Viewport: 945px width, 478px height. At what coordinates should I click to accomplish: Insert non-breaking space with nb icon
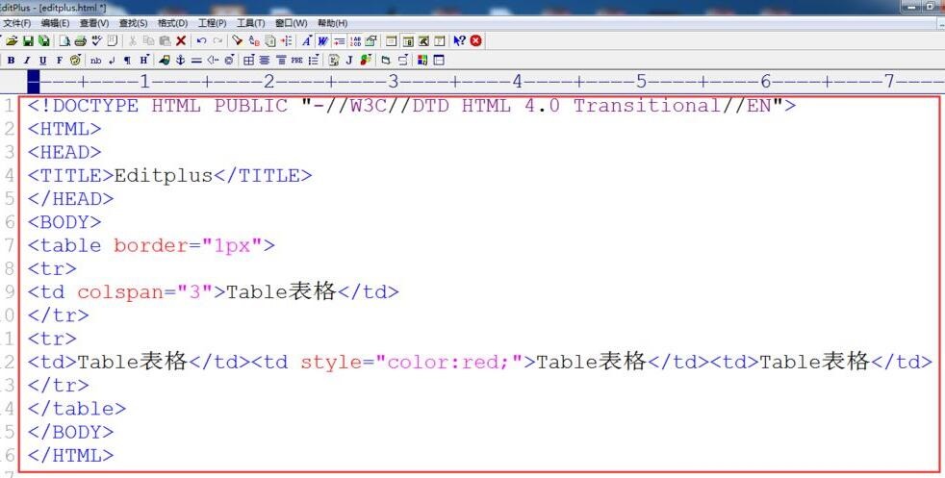(96, 61)
